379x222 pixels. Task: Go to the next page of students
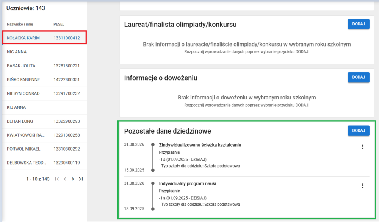pyautogui.click(x=73, y=179)
